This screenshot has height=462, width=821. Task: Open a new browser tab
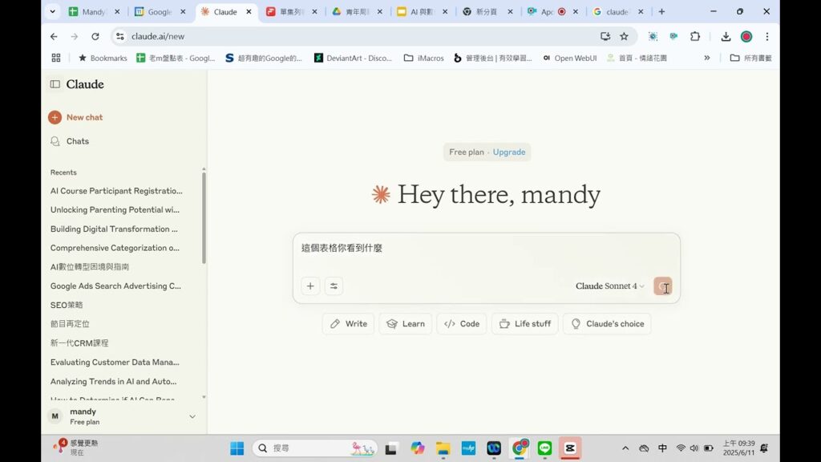pos(661,11)
